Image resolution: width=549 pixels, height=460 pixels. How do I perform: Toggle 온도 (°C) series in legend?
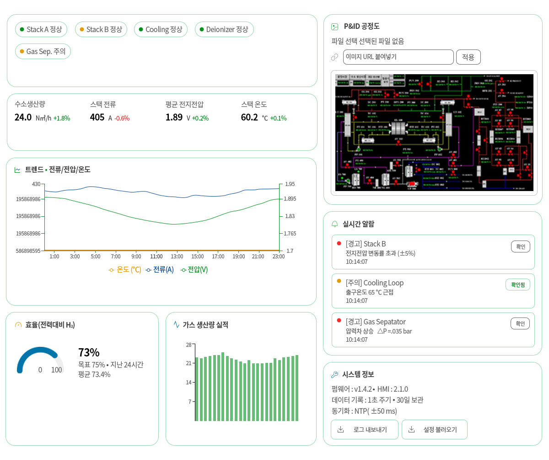124,269
